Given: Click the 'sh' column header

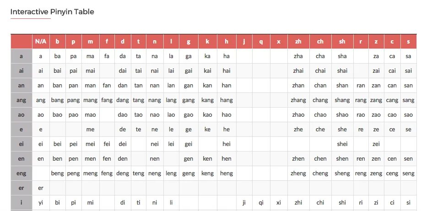Looking at the screenshot, I should (x=342, y=41).
